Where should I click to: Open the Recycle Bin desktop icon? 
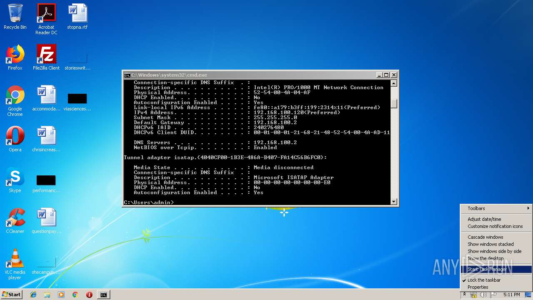coord(15,17)
